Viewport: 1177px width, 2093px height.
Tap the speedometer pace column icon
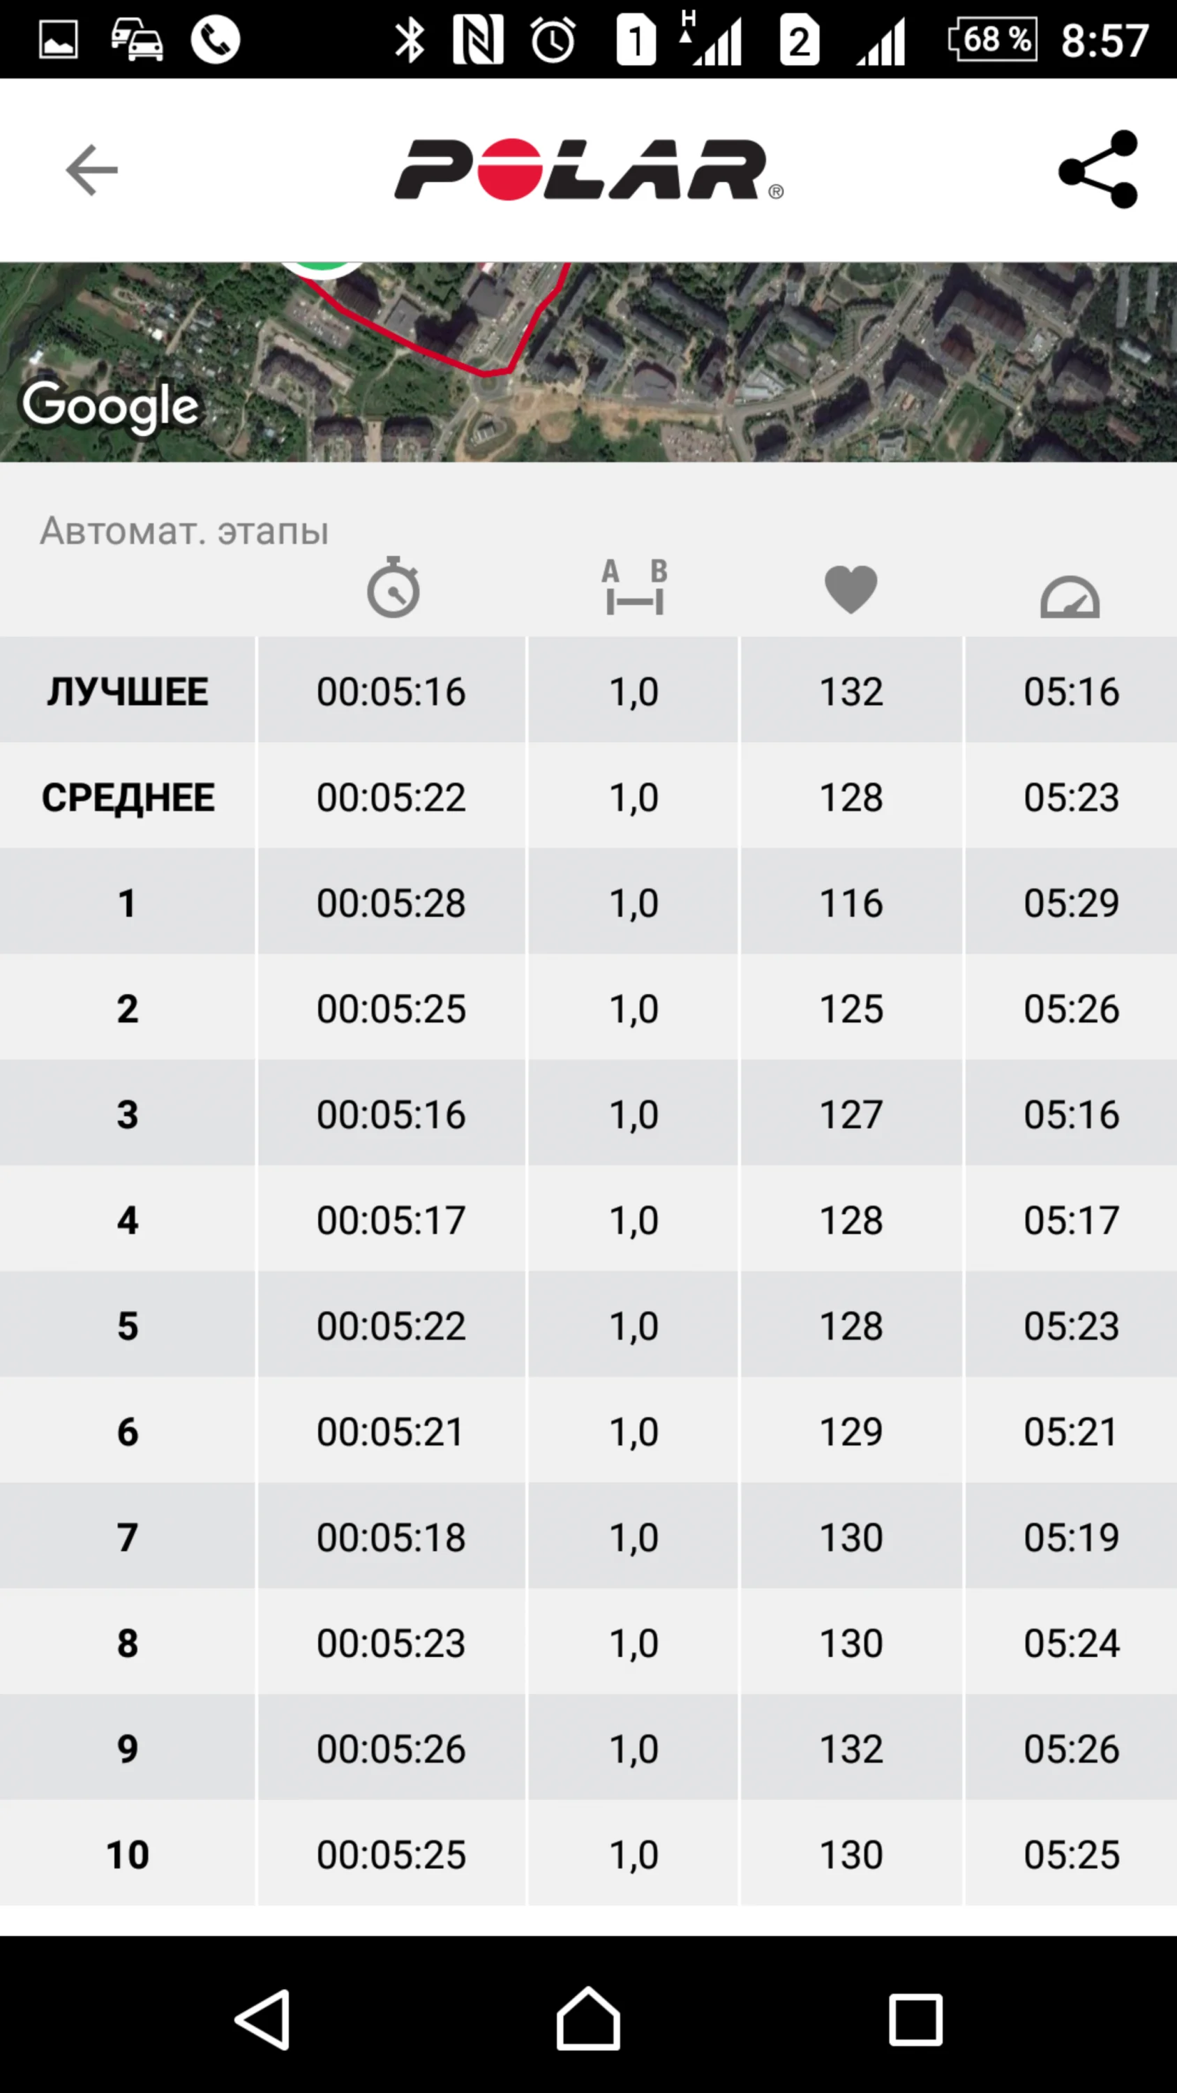click(x=1070, y=597)
